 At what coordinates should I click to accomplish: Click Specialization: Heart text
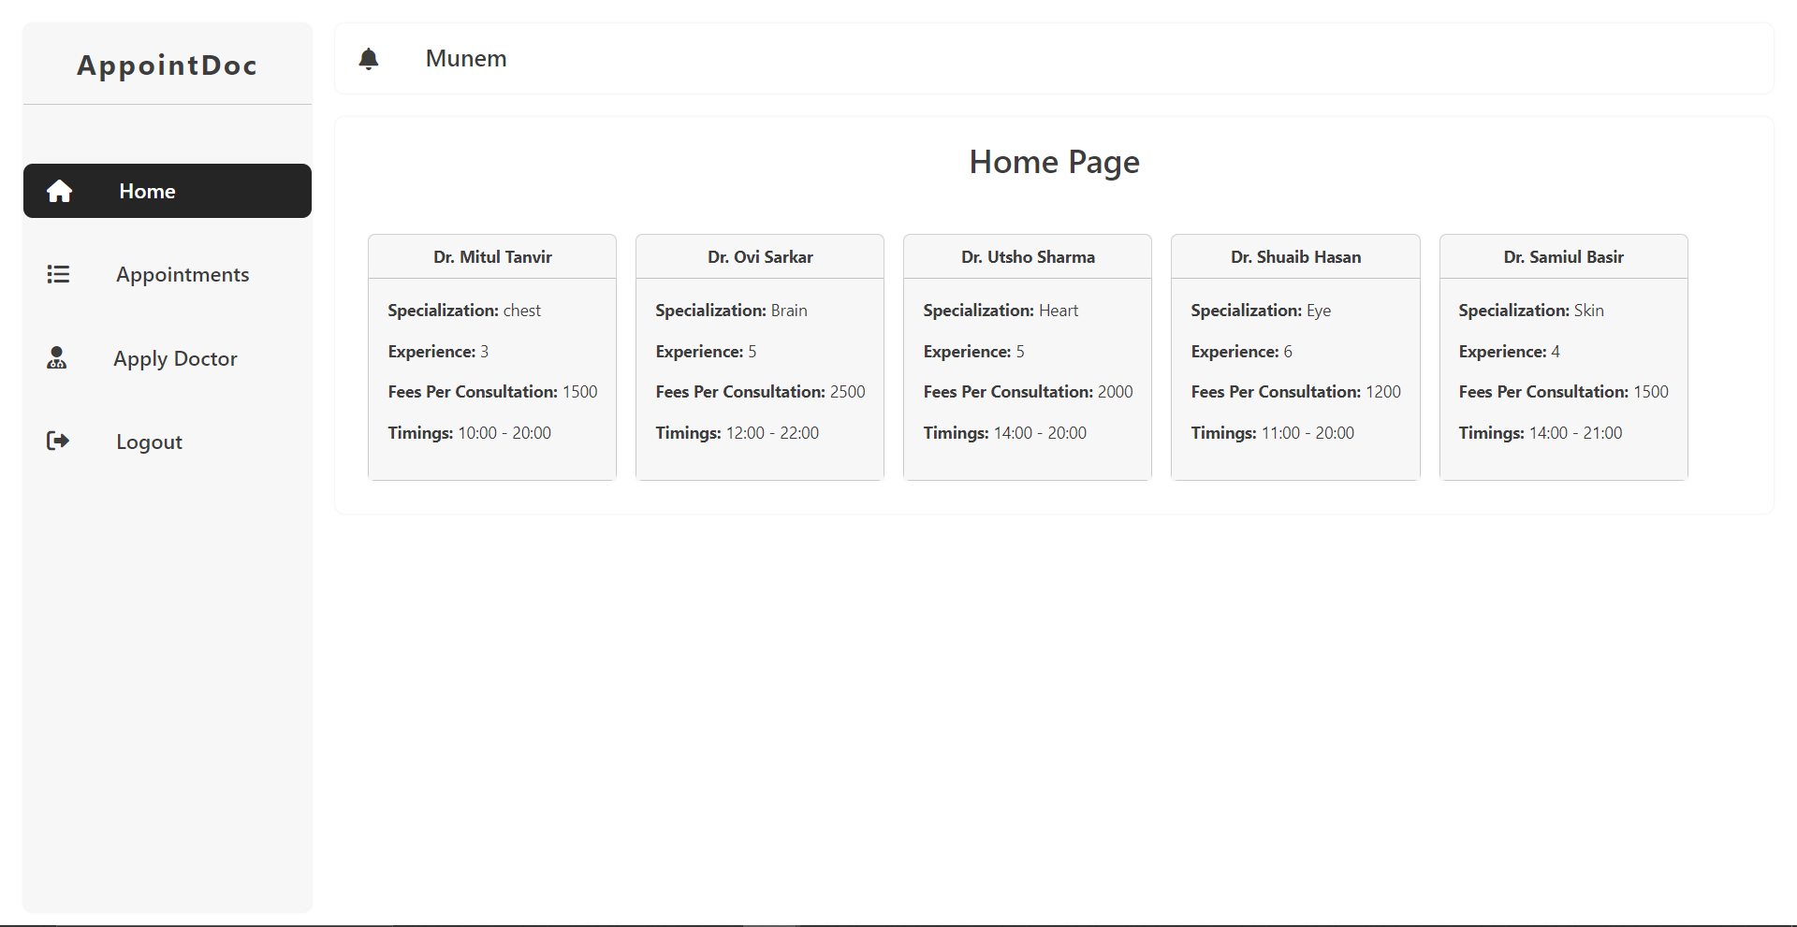1001,311
